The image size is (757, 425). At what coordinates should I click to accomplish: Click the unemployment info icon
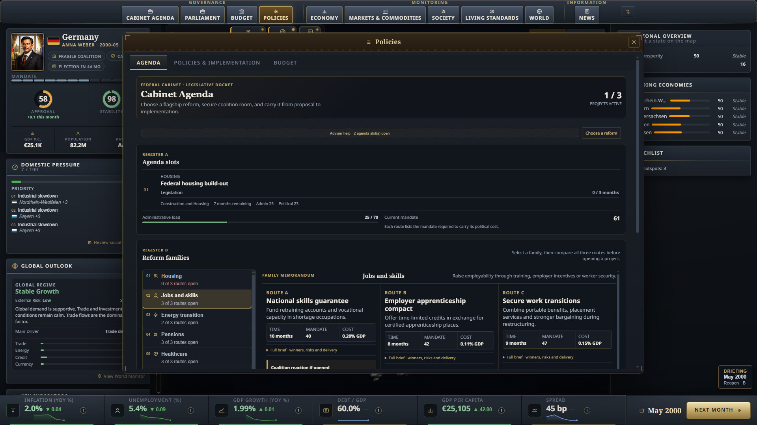pos(191,410)
